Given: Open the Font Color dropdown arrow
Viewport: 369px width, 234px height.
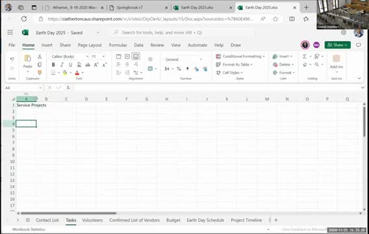Looking at the screenshot, I should (x=83, y=73).
